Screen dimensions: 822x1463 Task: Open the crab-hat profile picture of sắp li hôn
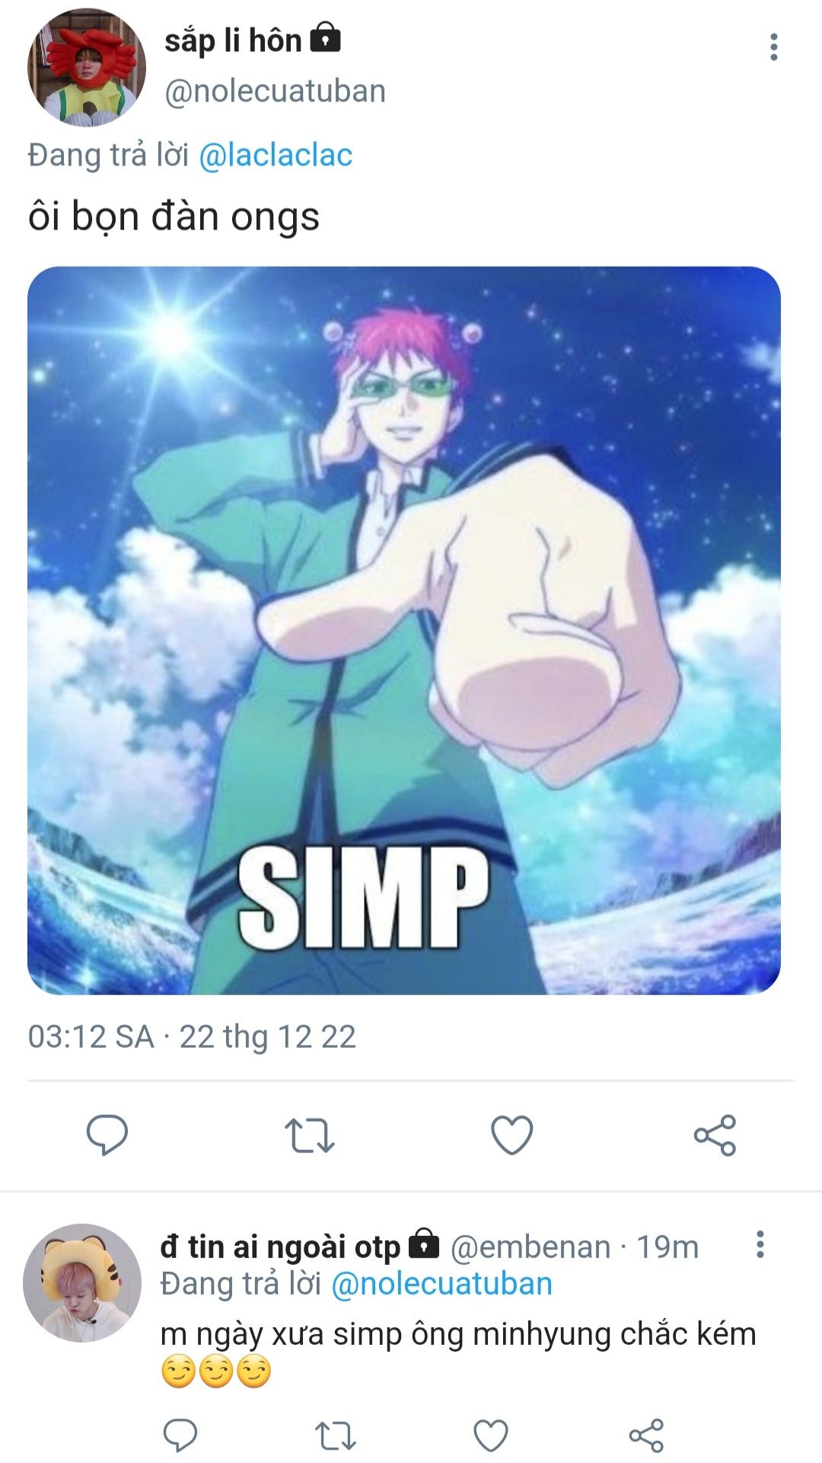click(86, 67)
